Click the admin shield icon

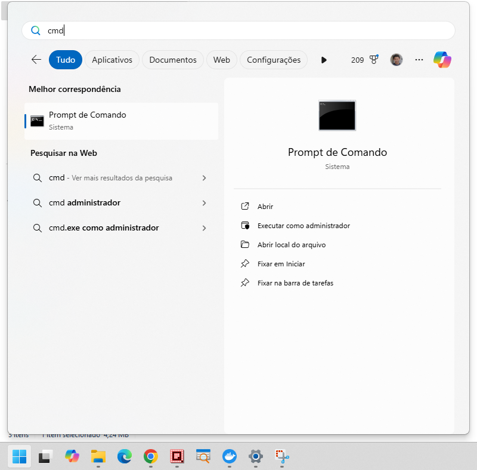(245, 225)
